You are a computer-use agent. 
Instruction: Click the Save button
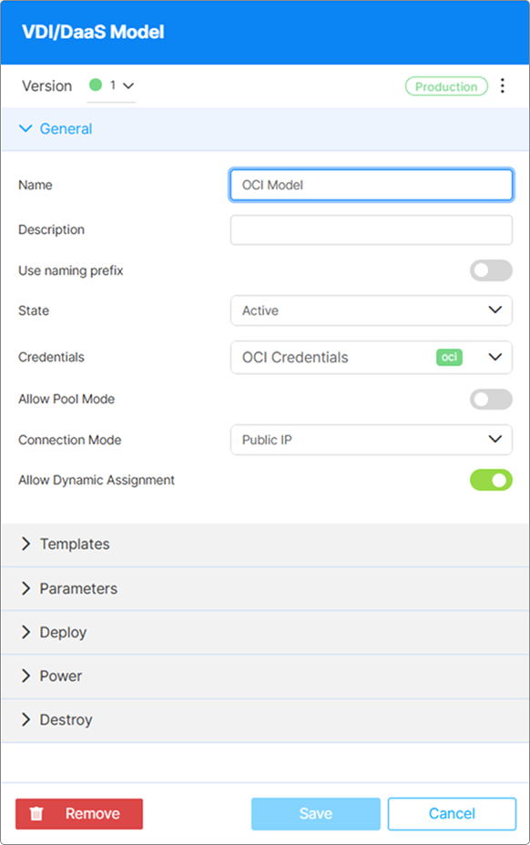pos(316,814)
